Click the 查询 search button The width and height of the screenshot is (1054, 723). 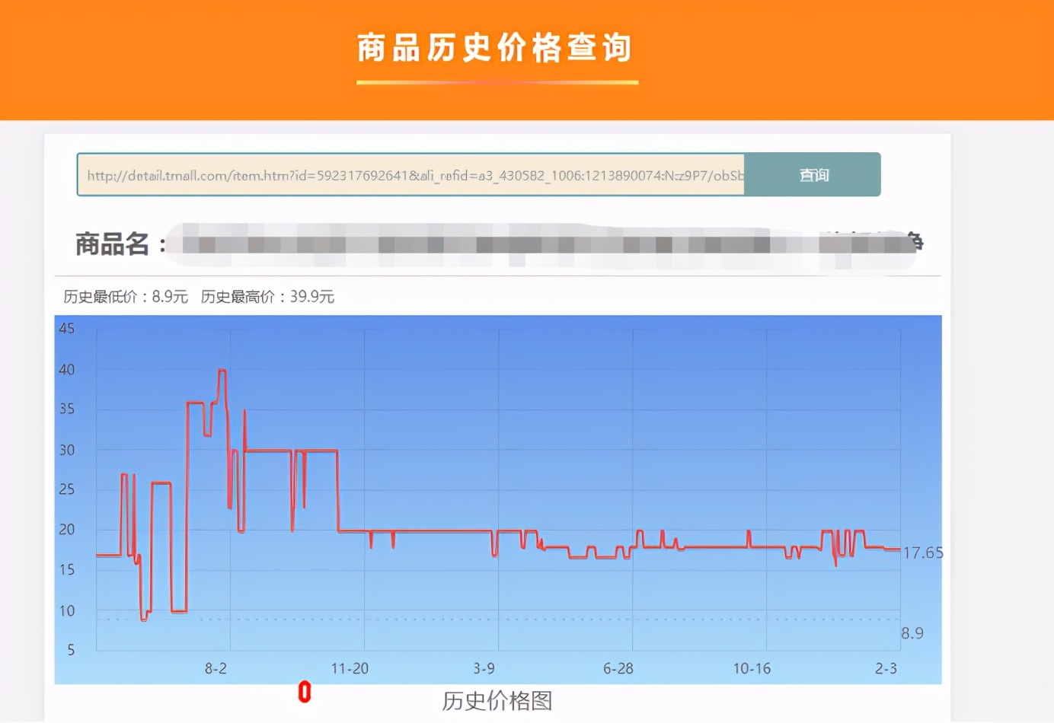click(x=813, y=175)
